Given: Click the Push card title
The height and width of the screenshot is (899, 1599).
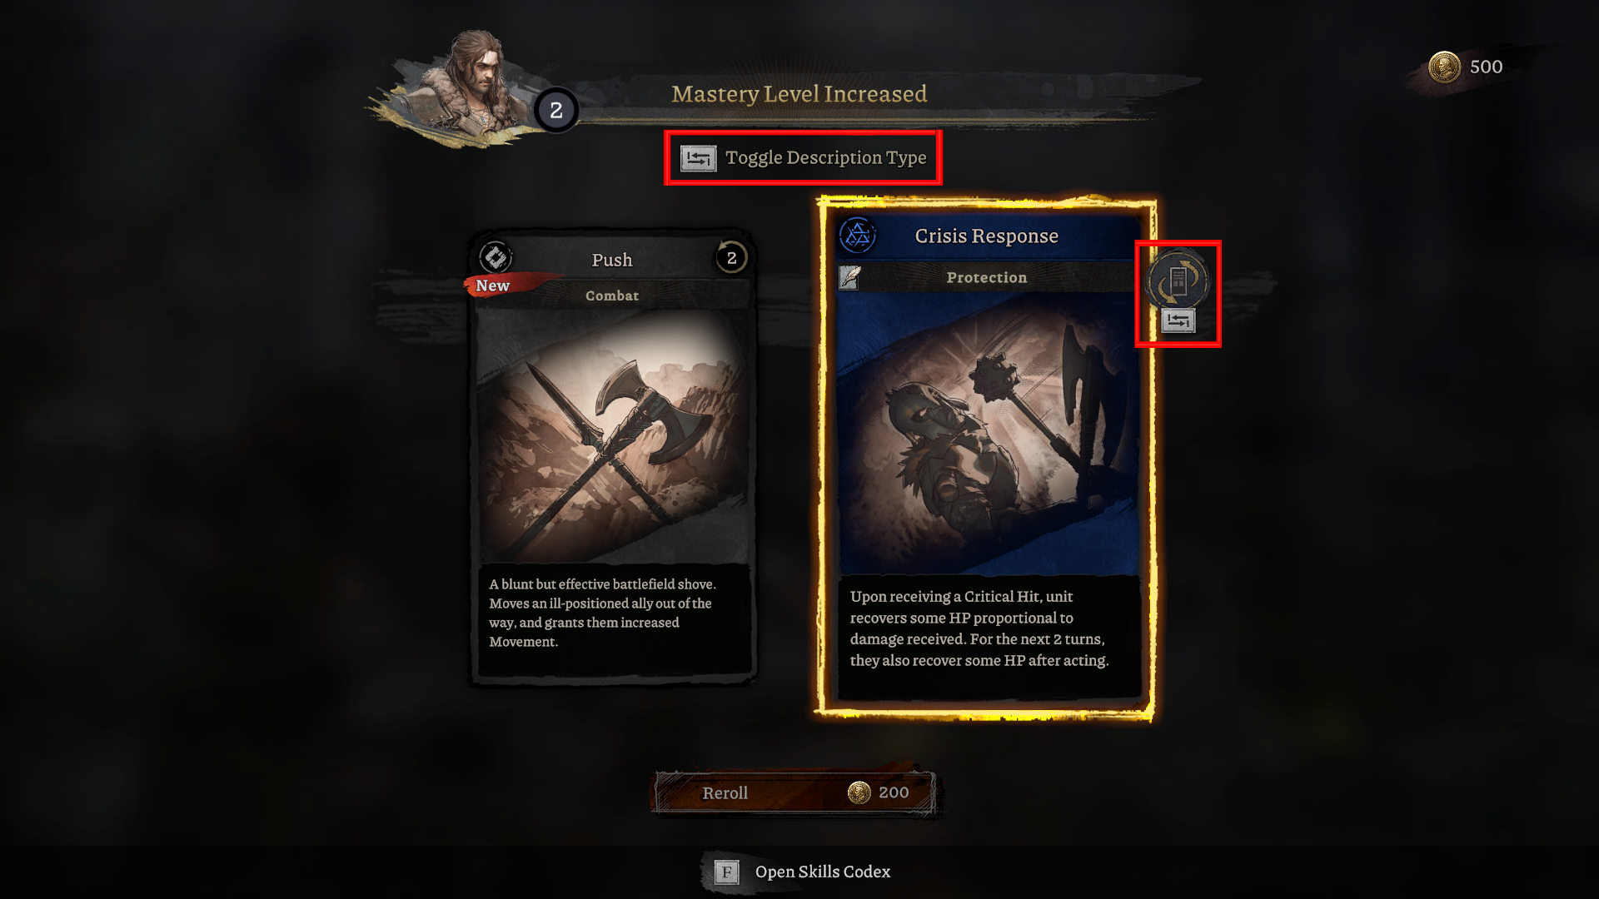Looking at the screenshot, I should [612, 260].
